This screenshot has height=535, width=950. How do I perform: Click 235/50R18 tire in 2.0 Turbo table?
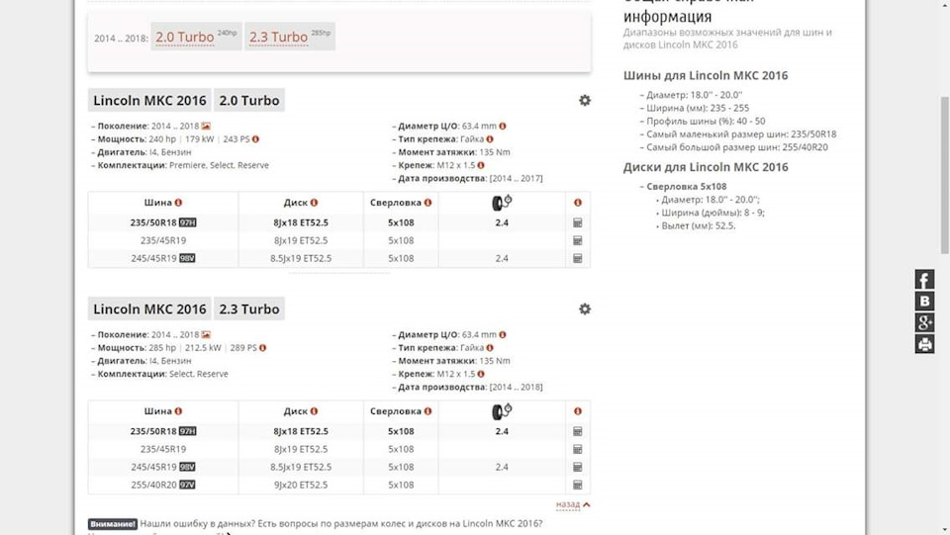coord(153,223)
